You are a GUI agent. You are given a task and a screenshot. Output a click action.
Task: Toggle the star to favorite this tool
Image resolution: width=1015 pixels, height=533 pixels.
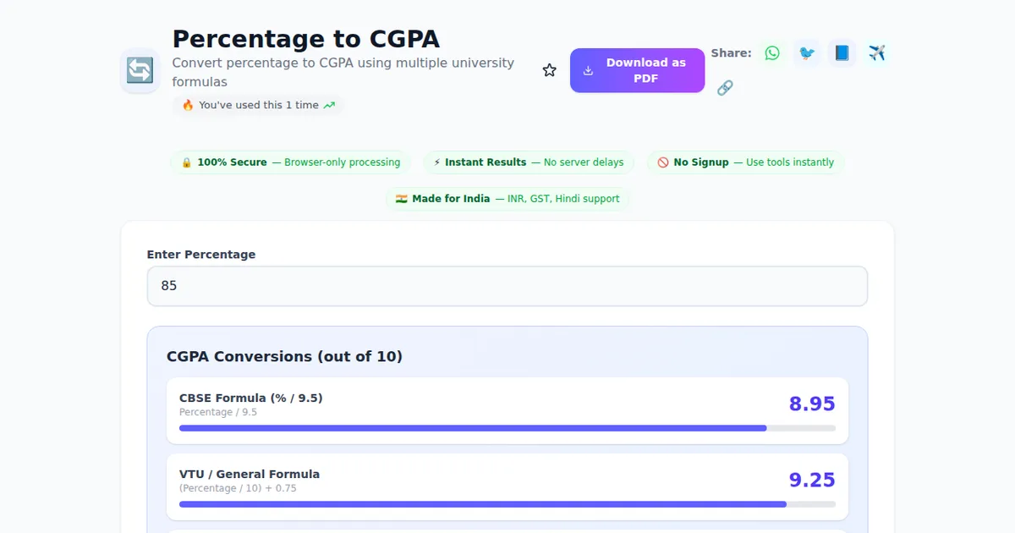click(x=549, y=70)
